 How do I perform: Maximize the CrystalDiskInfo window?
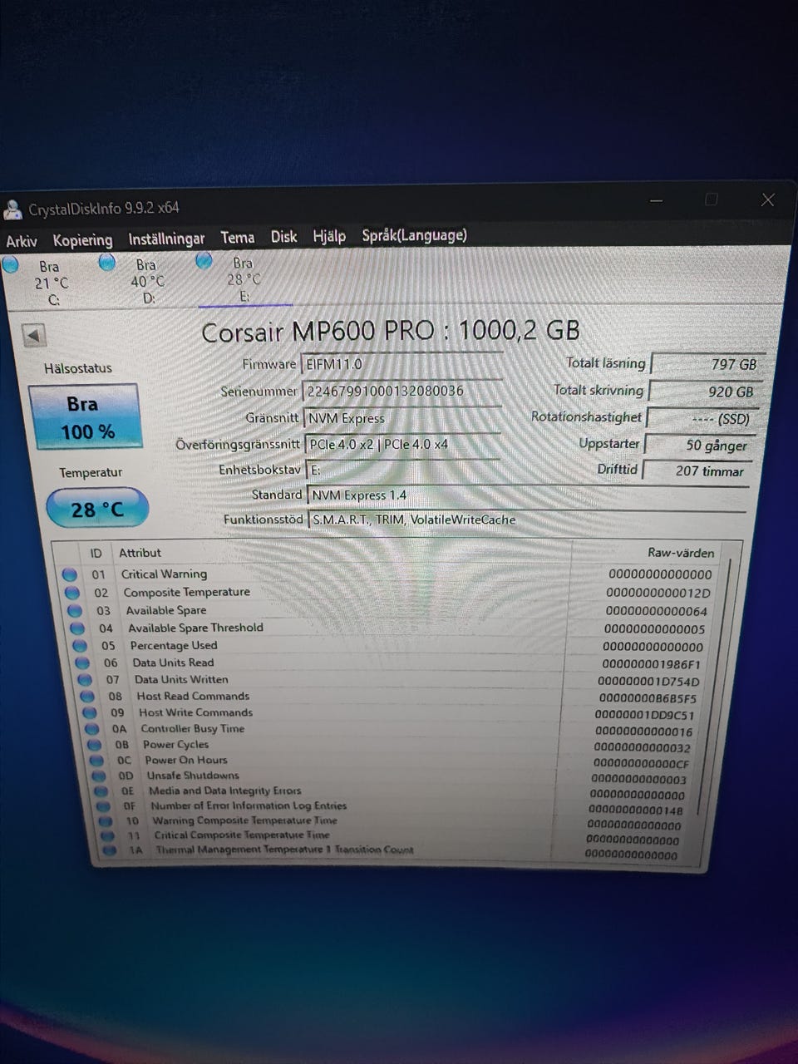pyautogui.click(x=712, y=199)
